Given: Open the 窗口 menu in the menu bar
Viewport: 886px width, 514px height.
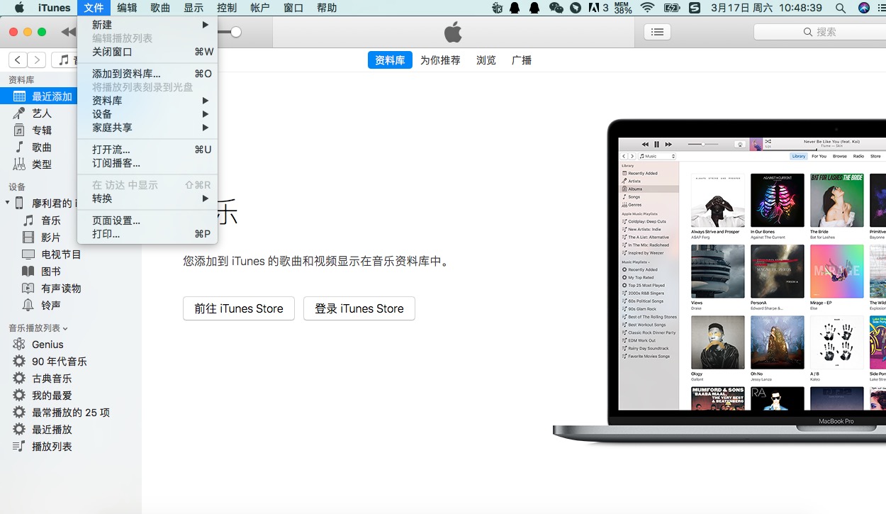Looking at the screenshot, I should [293, 8].
